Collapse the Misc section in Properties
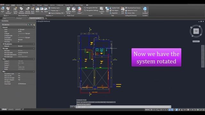Viewport: 205px width, 115px height. [34, 72]
